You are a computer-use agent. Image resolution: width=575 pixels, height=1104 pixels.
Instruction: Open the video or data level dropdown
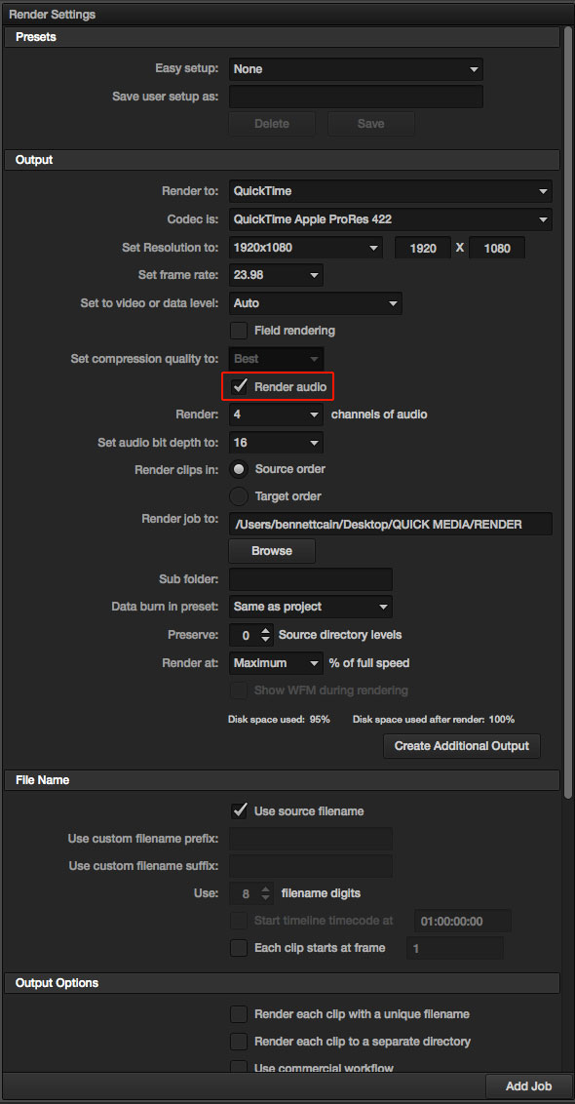[316, 303]
